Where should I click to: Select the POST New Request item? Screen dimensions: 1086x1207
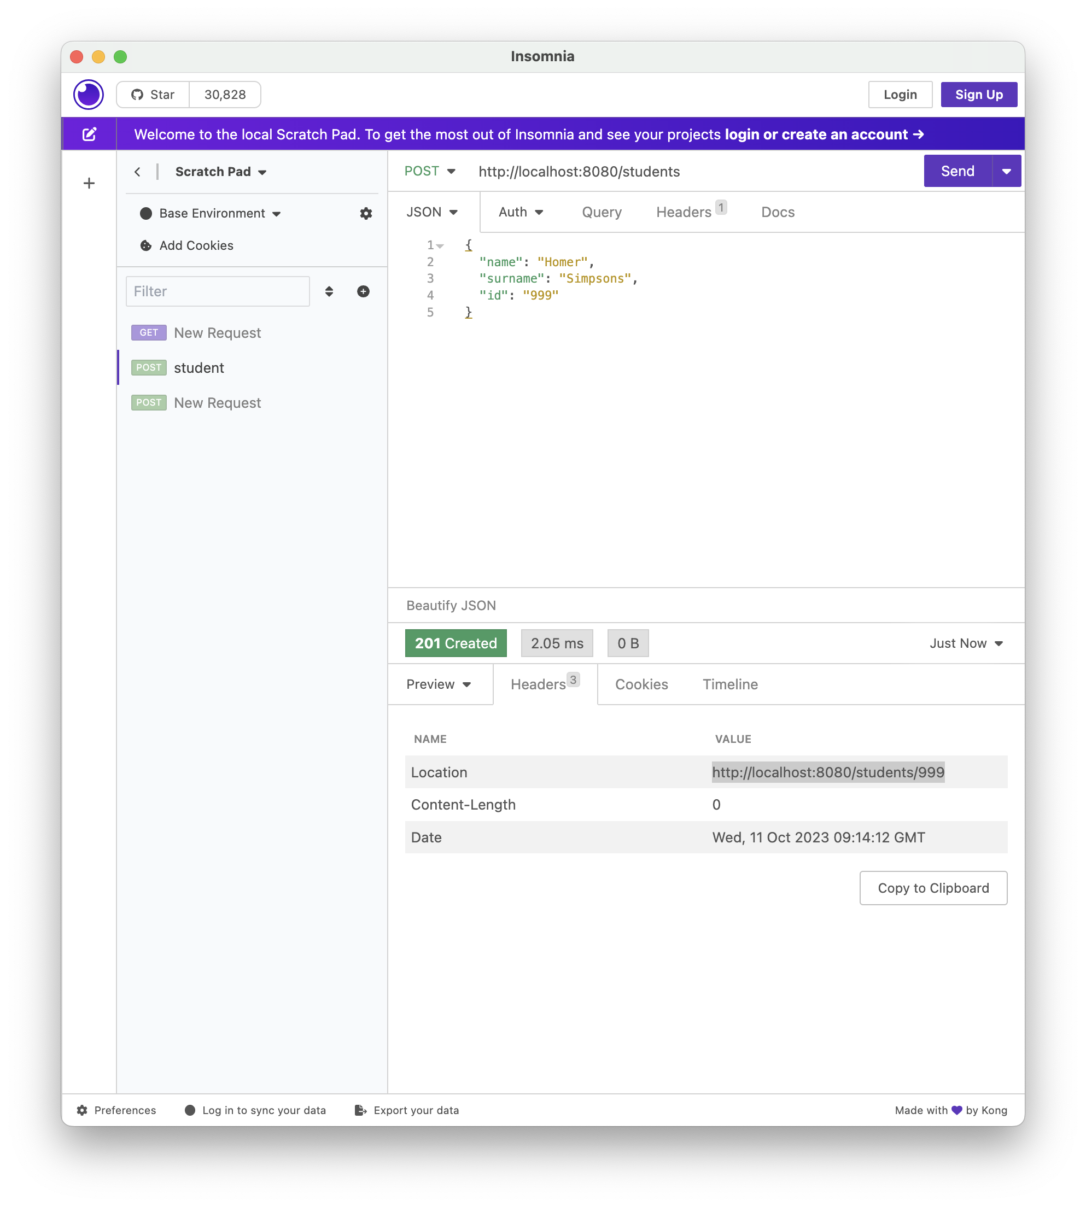(253, 402)
